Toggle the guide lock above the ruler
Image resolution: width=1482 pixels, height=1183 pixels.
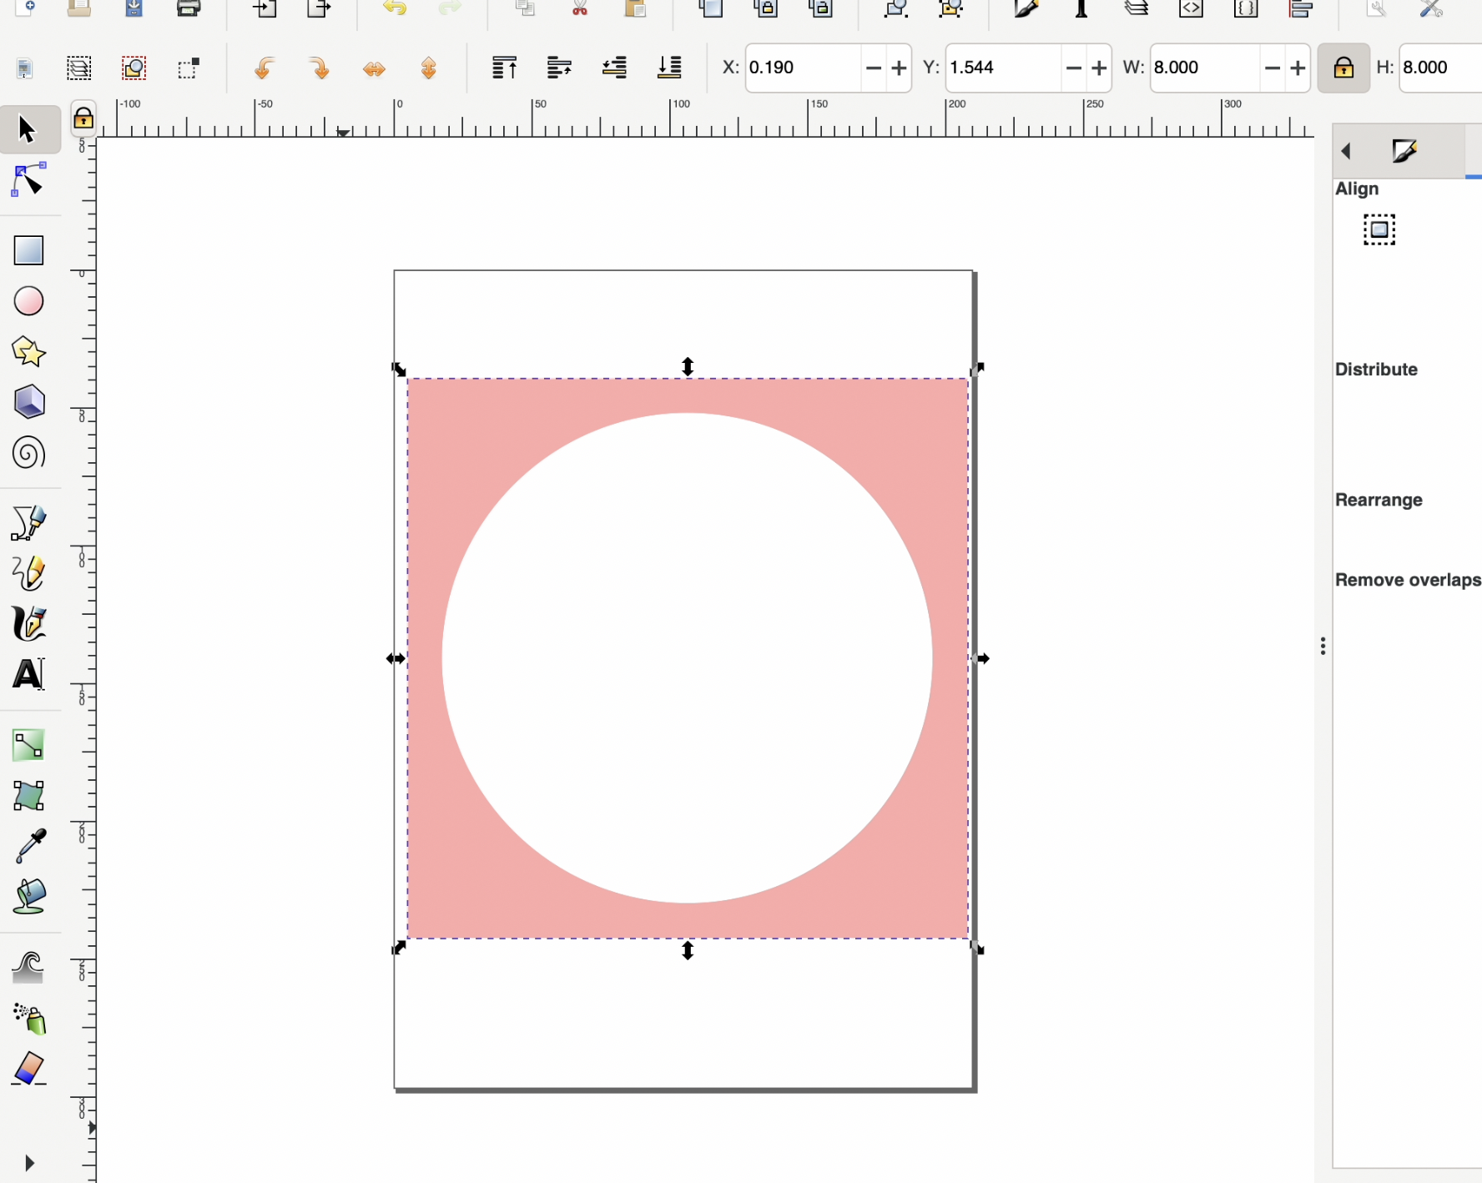83,118
